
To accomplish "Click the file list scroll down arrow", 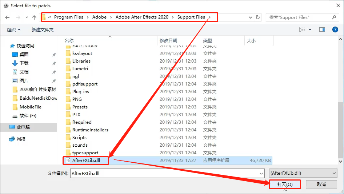I will coord(340,162).
